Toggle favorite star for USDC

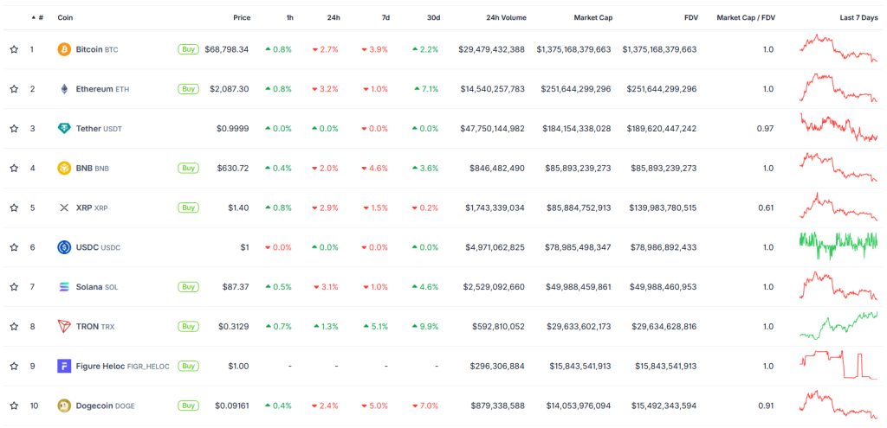point(14,247)
